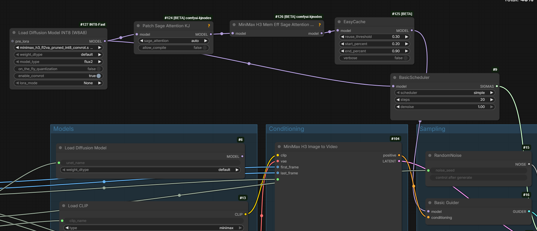537x231 pixels.
Task: Click the positive output port
Action: pos(399,155)
